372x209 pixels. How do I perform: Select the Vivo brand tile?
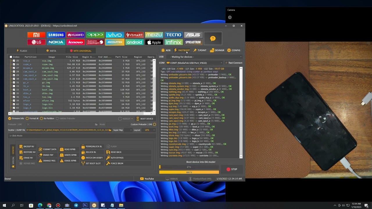(x=115, y=35)
